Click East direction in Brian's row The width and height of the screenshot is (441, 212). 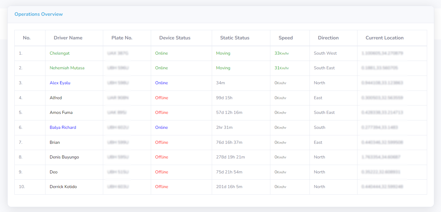(x=318, y=142)
